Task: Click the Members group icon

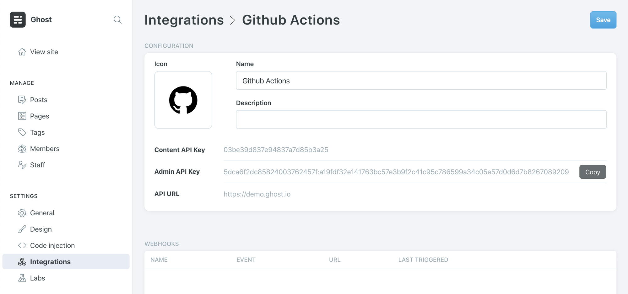Action: click(x=22, y=149)
